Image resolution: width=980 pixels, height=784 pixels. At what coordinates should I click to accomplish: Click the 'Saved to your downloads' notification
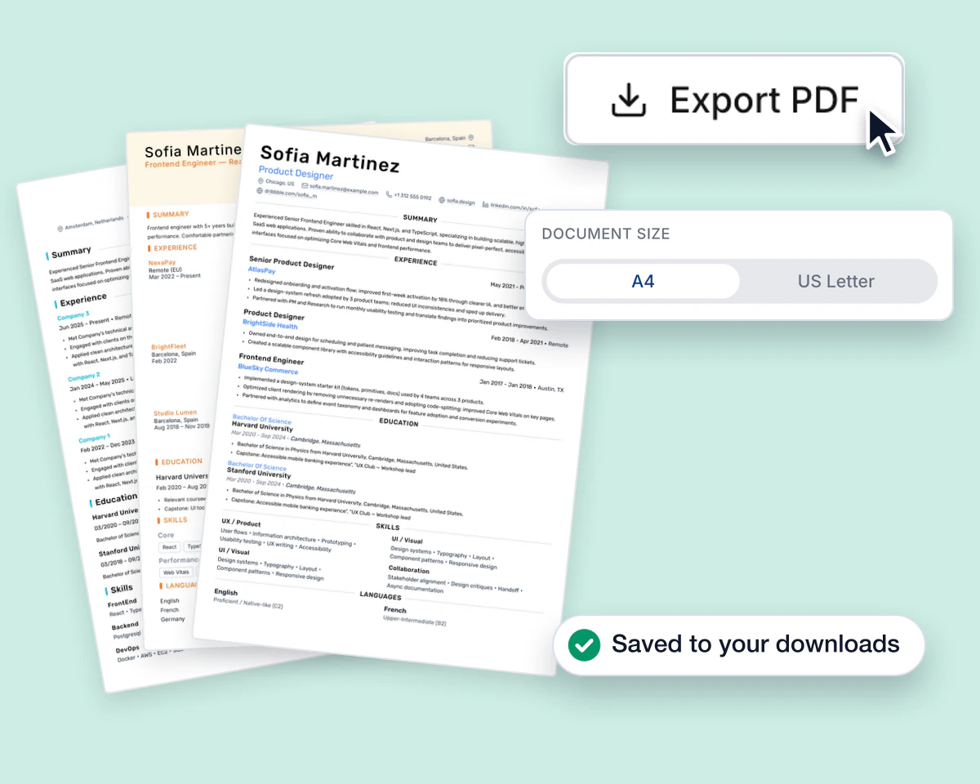pos(739,644)
